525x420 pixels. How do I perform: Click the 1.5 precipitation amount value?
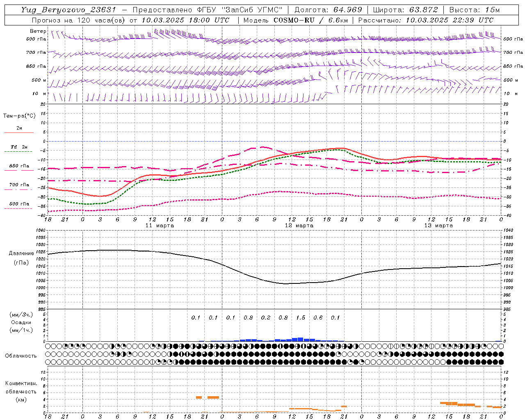click(301, 317)
